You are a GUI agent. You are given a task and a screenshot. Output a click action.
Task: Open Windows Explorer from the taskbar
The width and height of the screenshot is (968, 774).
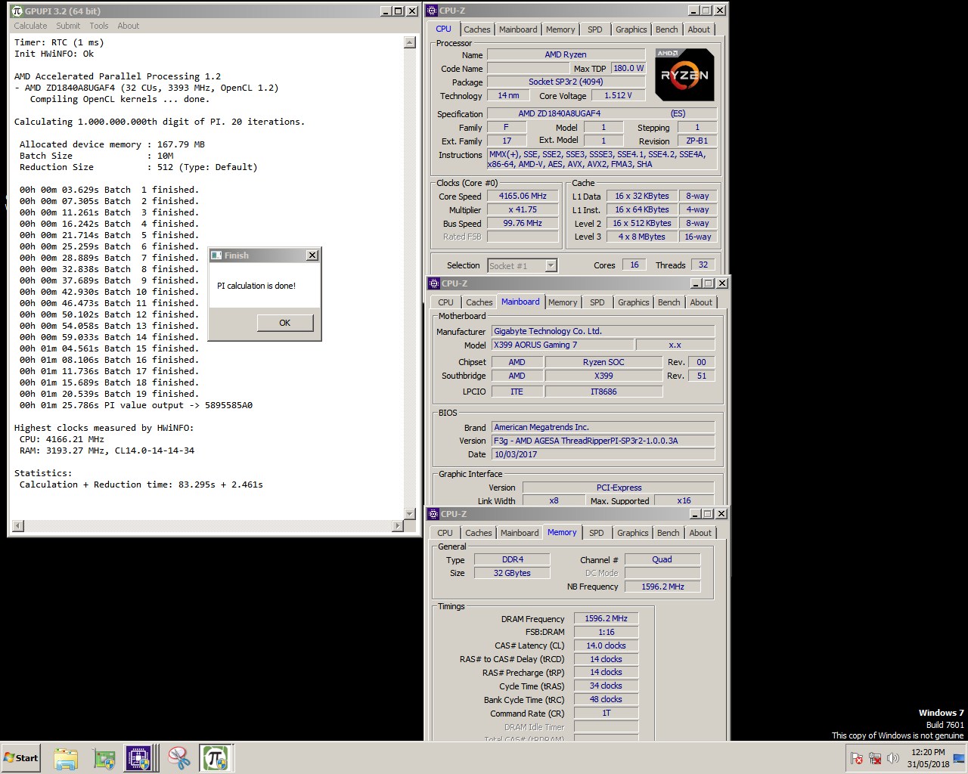click(x=66, y=758)
